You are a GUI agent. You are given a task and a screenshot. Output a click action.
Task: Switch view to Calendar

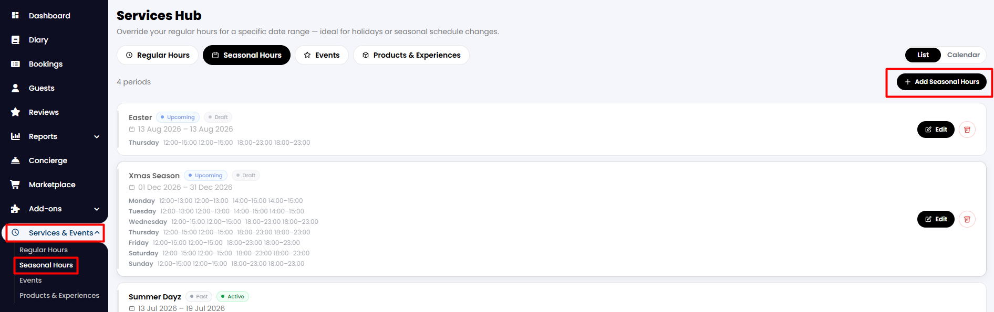[x=963, y=55]
